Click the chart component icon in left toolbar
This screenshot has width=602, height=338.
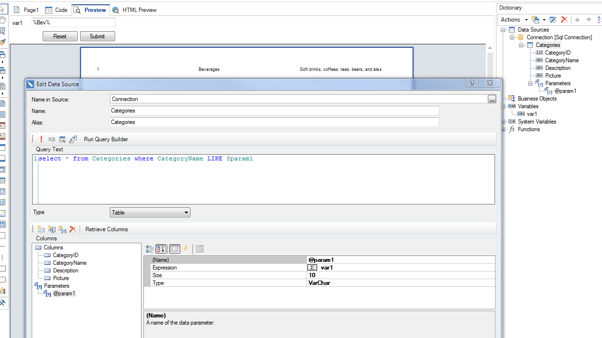(x=3, y=291)
